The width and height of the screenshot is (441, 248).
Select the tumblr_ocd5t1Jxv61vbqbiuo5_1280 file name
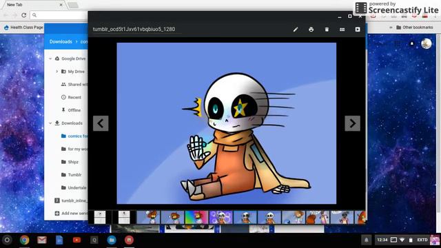point(134,29)
